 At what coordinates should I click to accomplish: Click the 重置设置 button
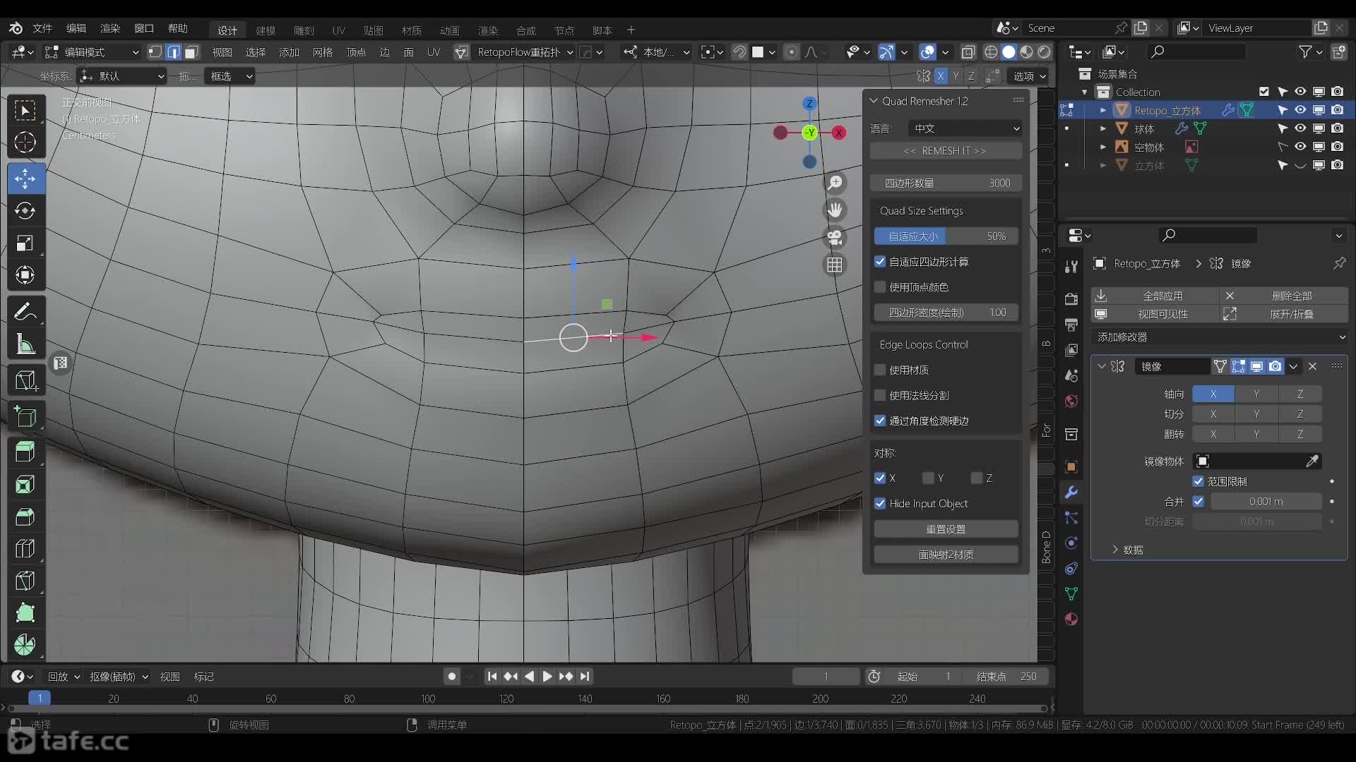pos(946,529)
